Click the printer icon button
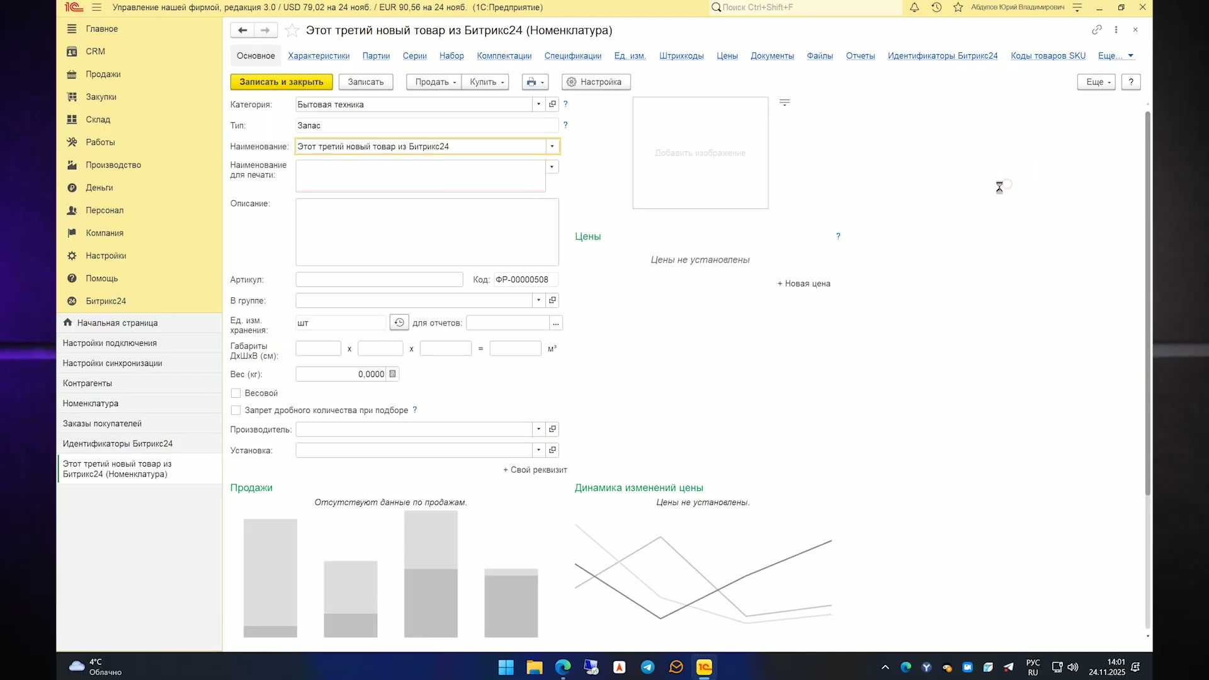Screen dimensions: 1209x680 click(x=535, y=82)
